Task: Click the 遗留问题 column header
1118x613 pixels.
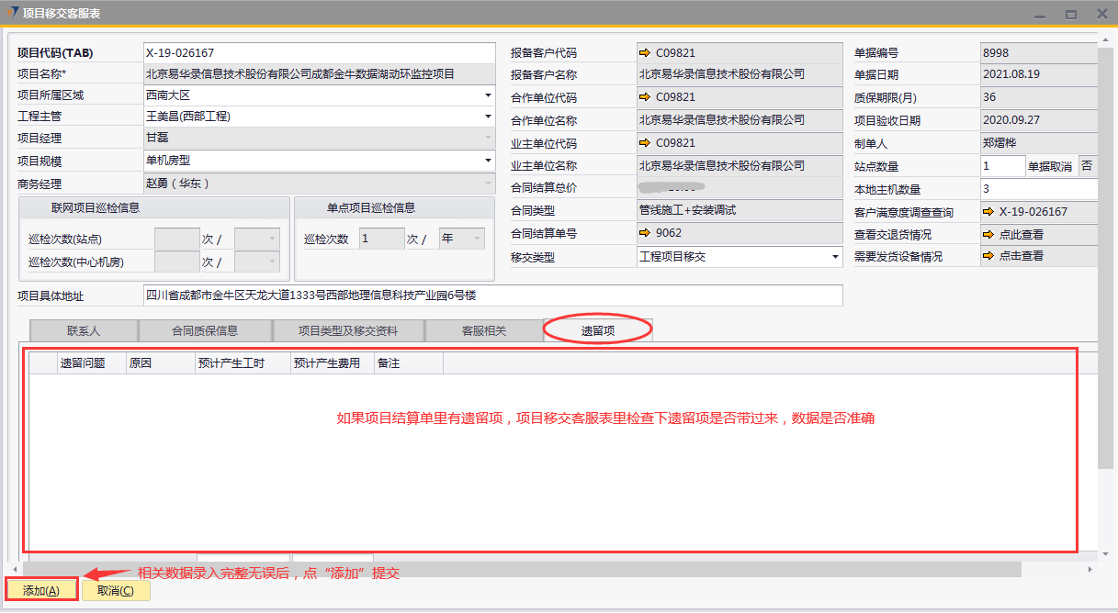Action: pos(83,363)
